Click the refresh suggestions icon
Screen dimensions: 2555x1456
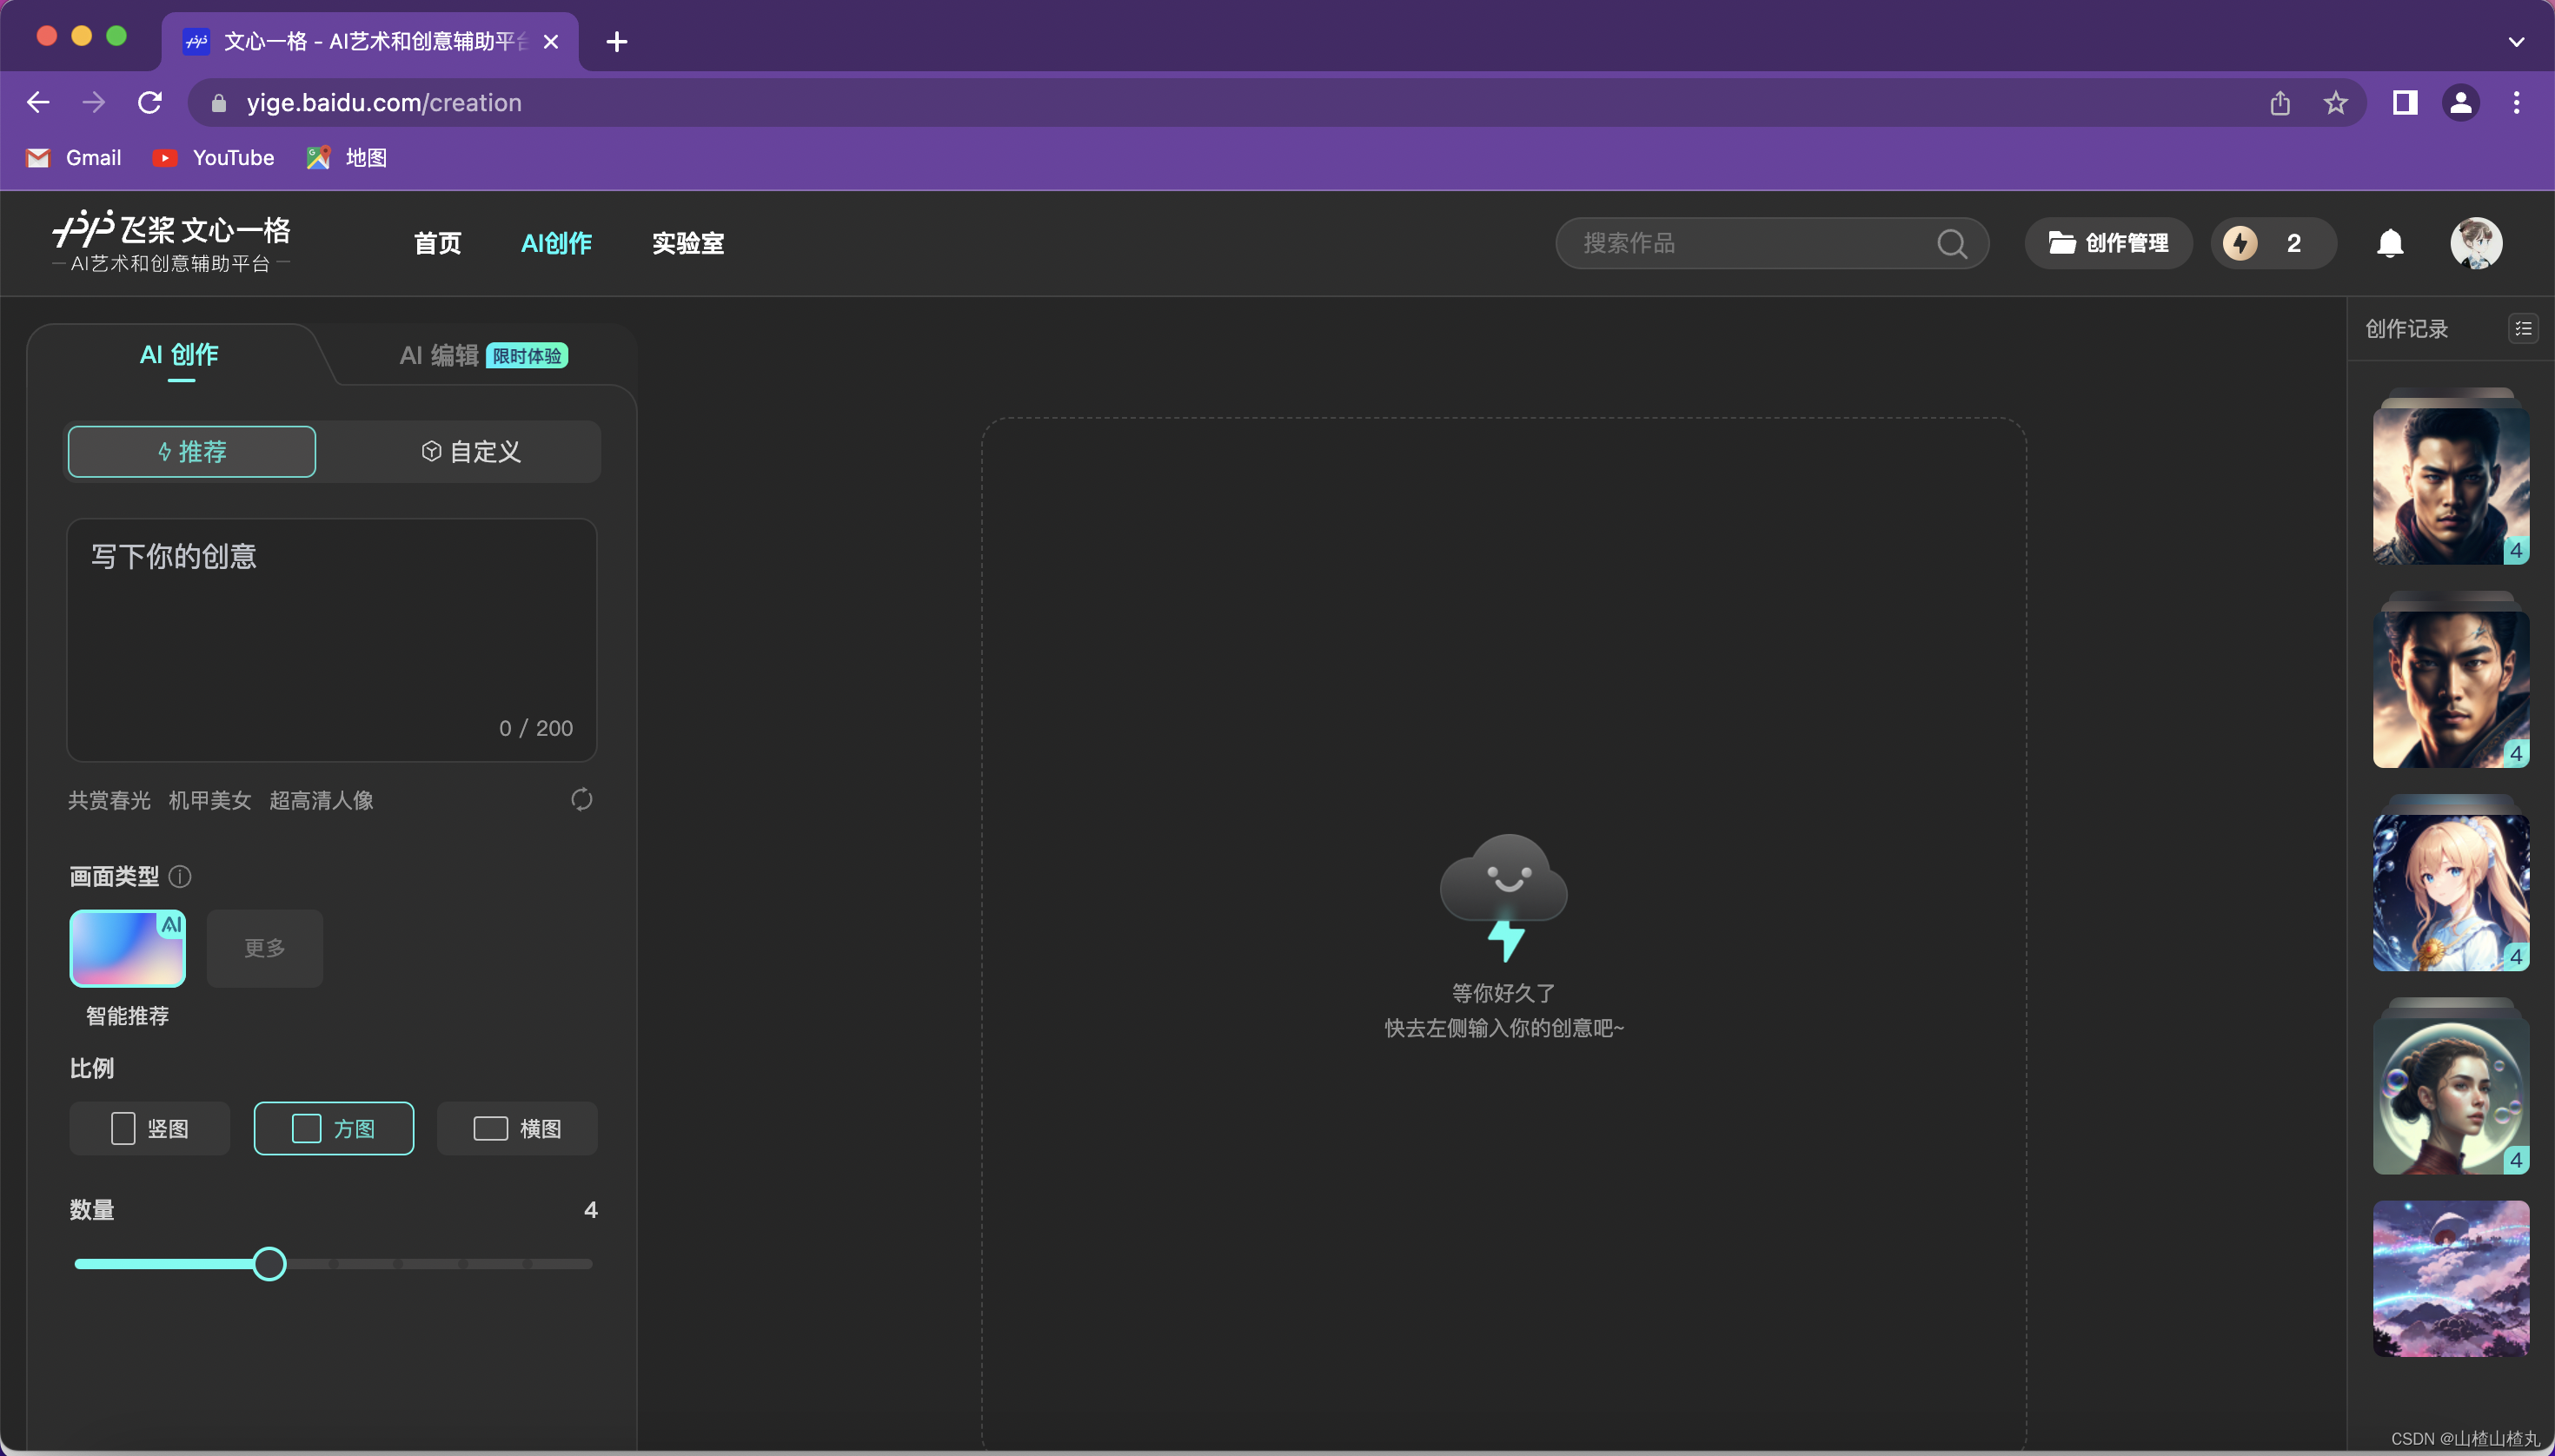pyautogui.click(x=581, y=799)
